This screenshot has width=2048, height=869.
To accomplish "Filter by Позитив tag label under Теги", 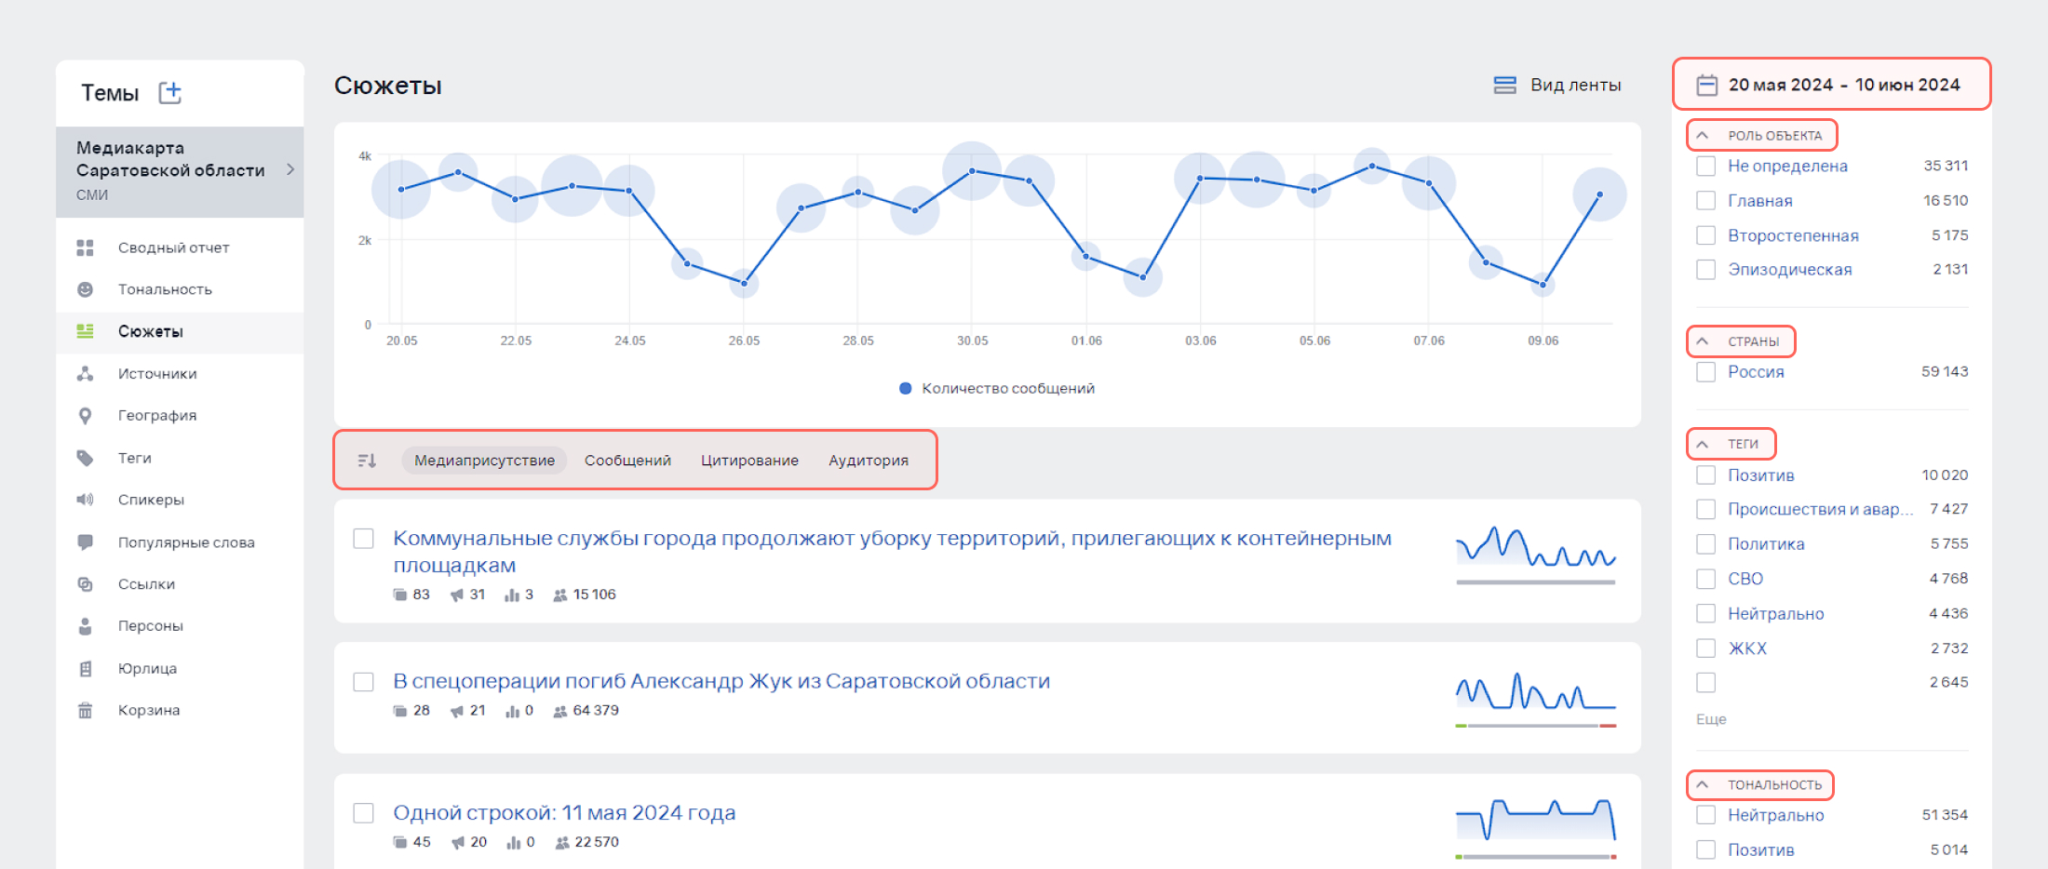I will click(1760, 475).
